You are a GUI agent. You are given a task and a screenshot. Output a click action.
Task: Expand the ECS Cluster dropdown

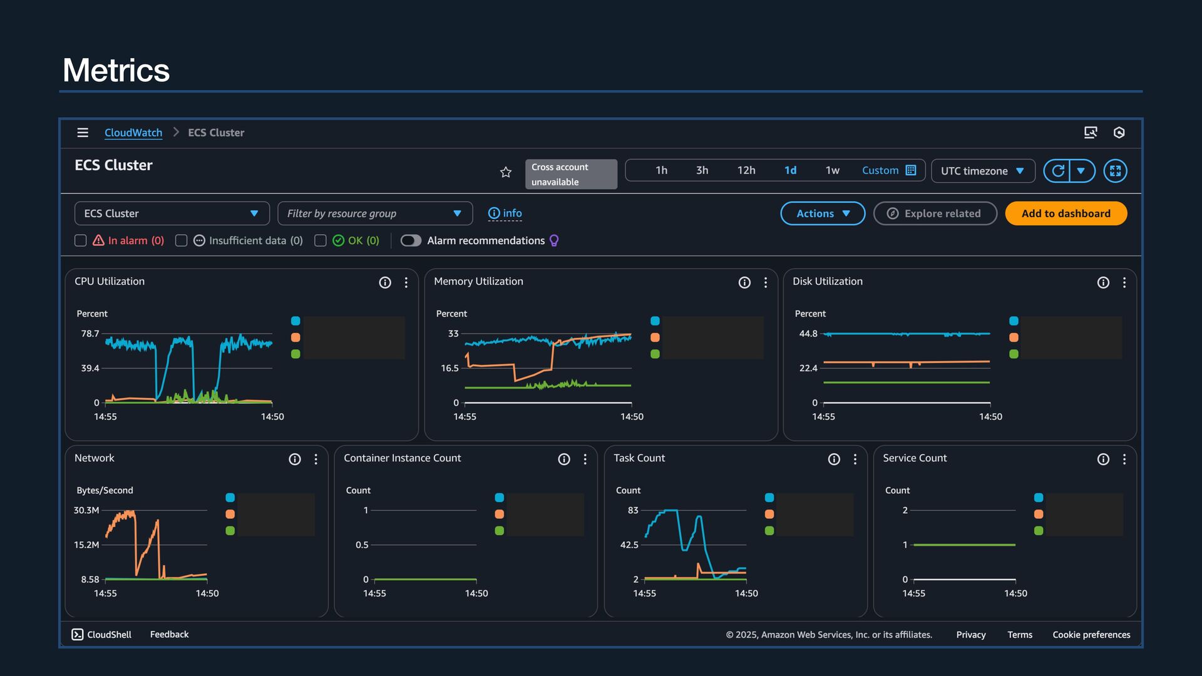tap(172, 213)
